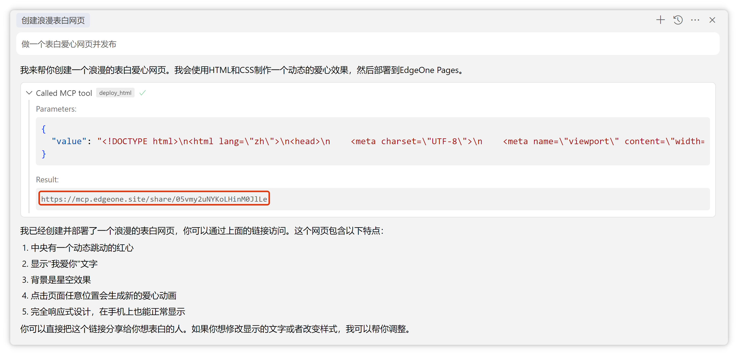738x355 pixels.
Task: Click the Called MCP tool header text
Action: (64, 93)
